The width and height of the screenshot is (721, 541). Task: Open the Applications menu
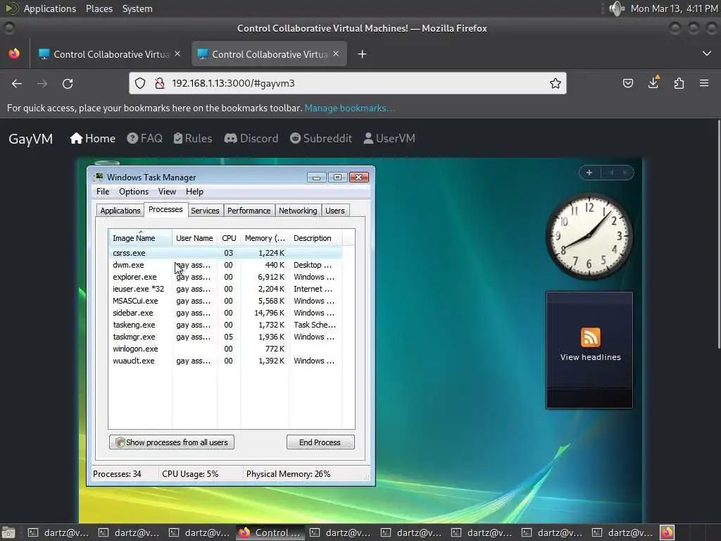(50, 8)
